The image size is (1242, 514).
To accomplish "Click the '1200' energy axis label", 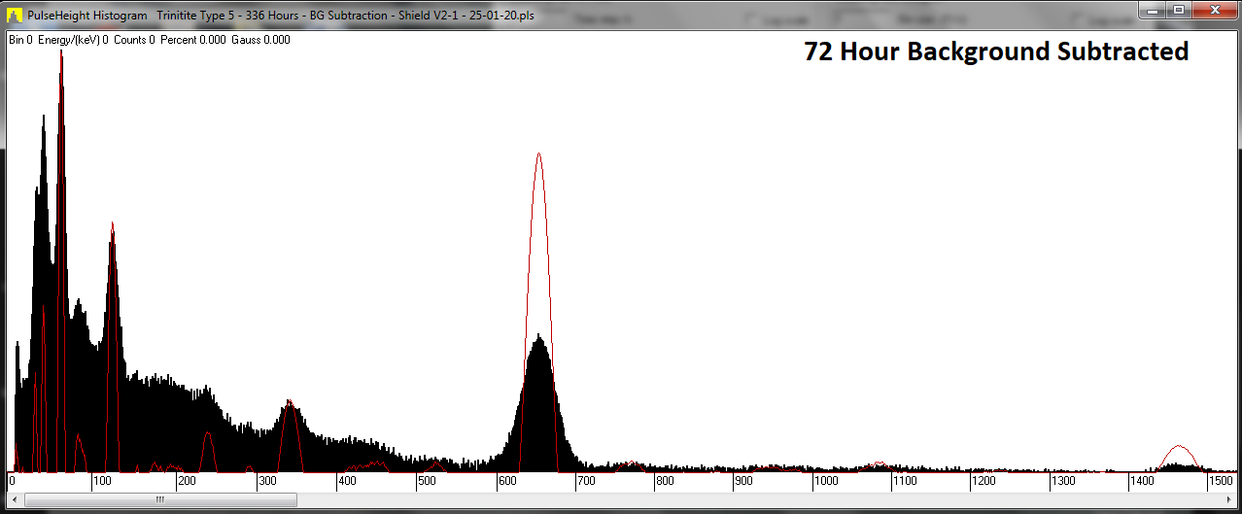I will (983, 481).
